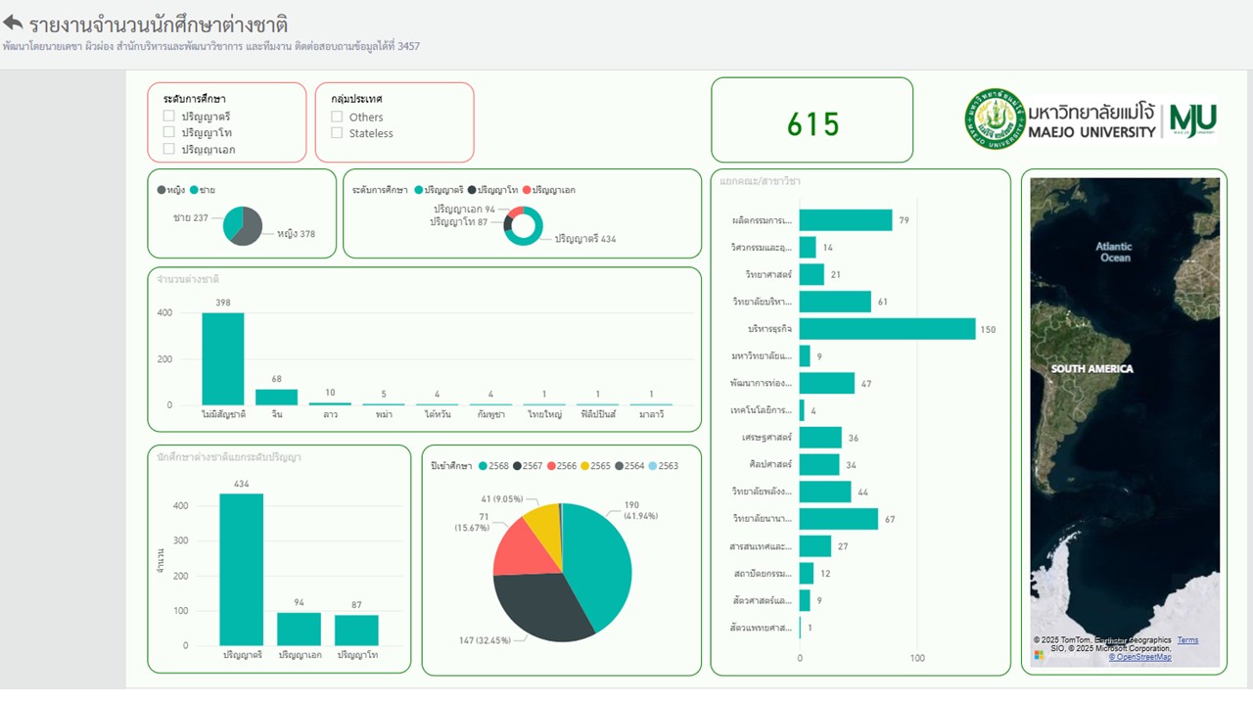This screenshot has height=705, width=1253.
Task: Select the ปริญญาเอก legend item in donut chart
Action: tap(527, 190)
